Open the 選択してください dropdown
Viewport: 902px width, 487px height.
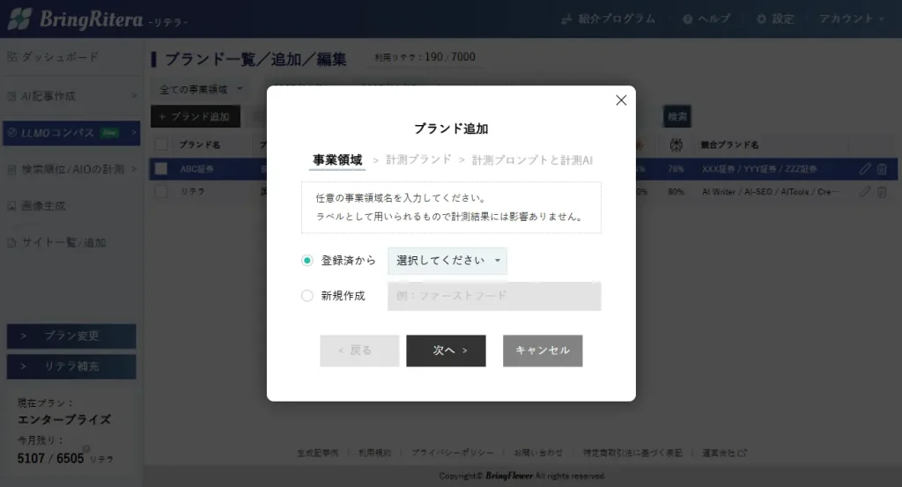point(447,261)
